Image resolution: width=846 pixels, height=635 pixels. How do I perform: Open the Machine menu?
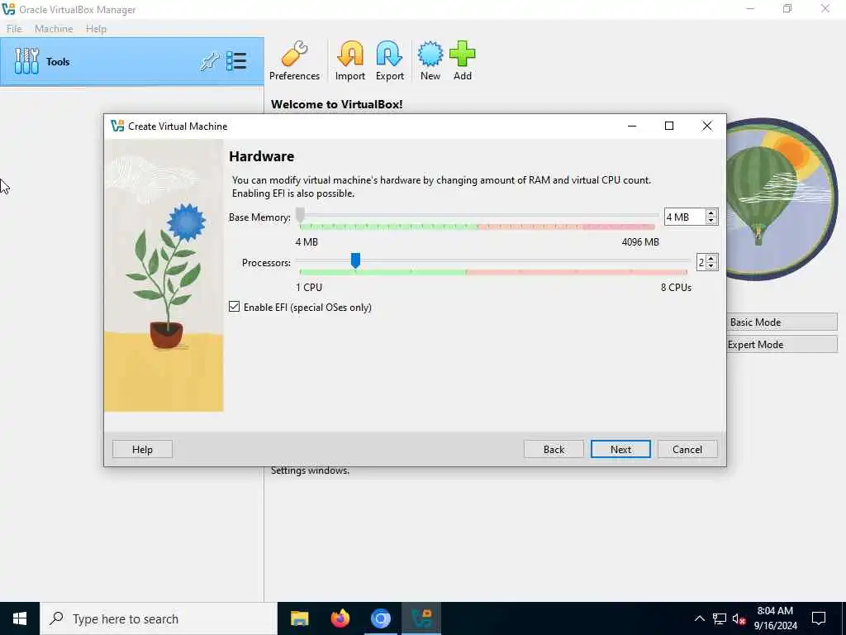(54, 29)
